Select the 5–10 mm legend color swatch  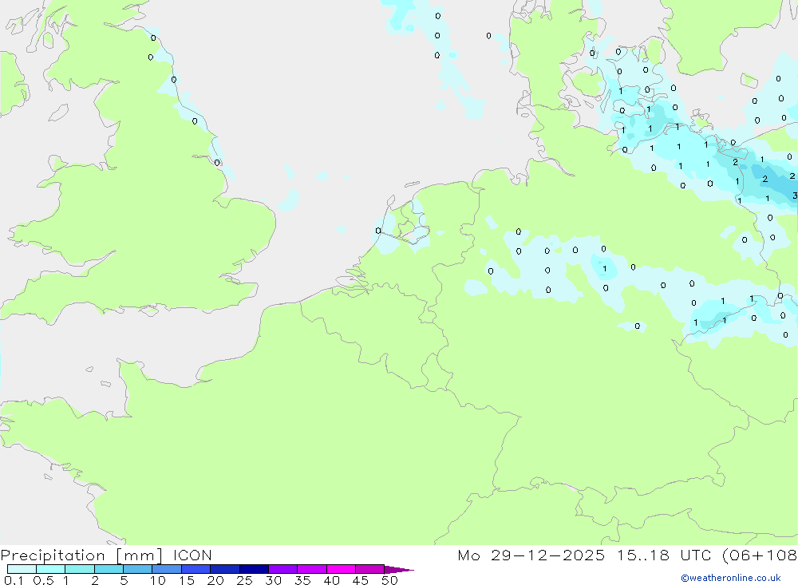tap(138, 569)
